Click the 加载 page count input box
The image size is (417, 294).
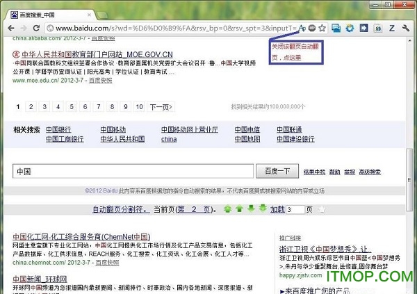(x=293, y=209)
